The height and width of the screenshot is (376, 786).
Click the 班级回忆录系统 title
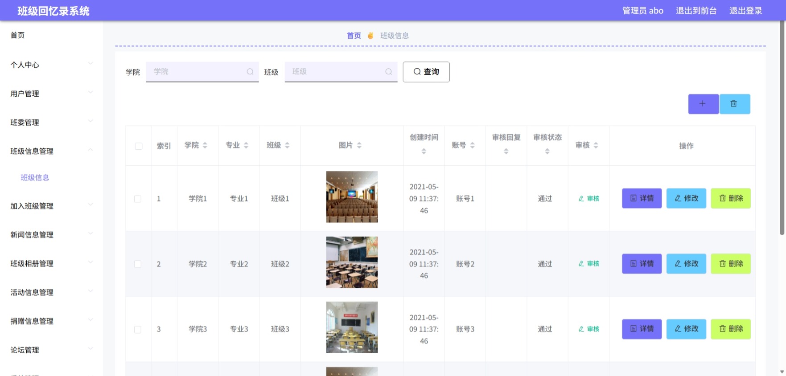pyautogui.click(x=53, y=11)
